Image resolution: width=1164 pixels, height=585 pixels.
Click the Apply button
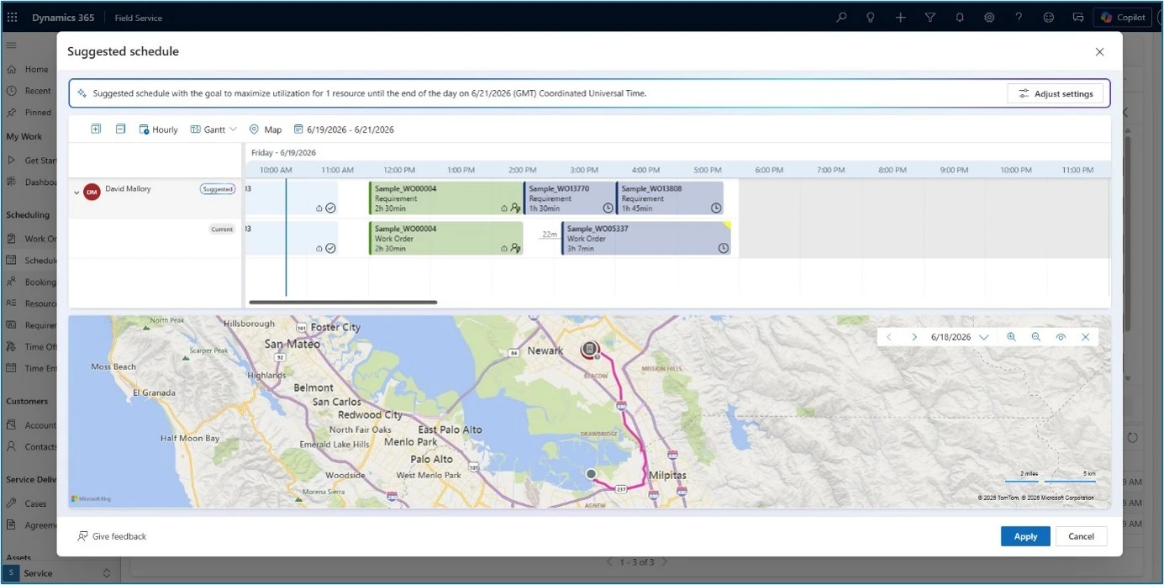[1025, 536]
